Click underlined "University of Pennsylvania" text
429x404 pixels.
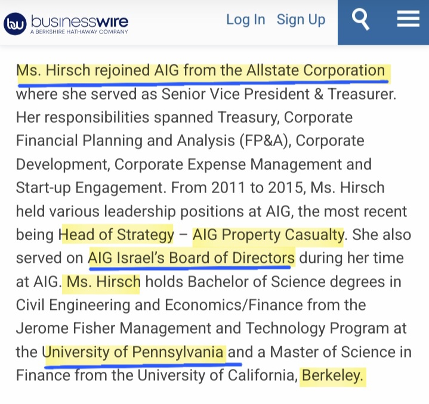[134, 352]
